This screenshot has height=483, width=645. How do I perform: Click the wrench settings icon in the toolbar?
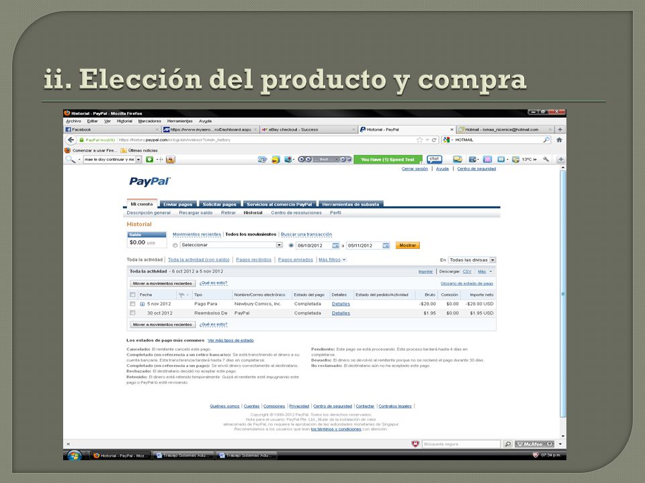click(x=546, y=160)
